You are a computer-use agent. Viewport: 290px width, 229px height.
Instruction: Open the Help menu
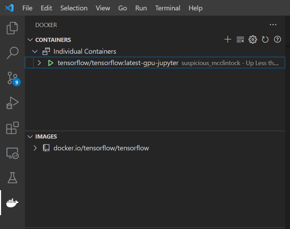pyautogui.click(x=196, y=8)
